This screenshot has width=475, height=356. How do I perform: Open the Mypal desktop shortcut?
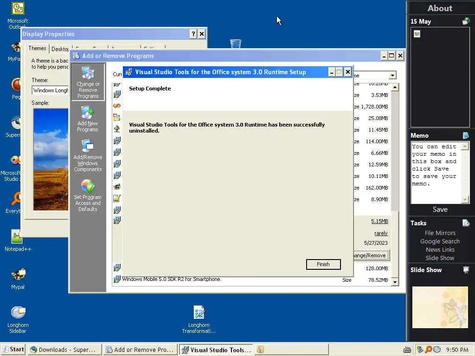pos(18,279)
